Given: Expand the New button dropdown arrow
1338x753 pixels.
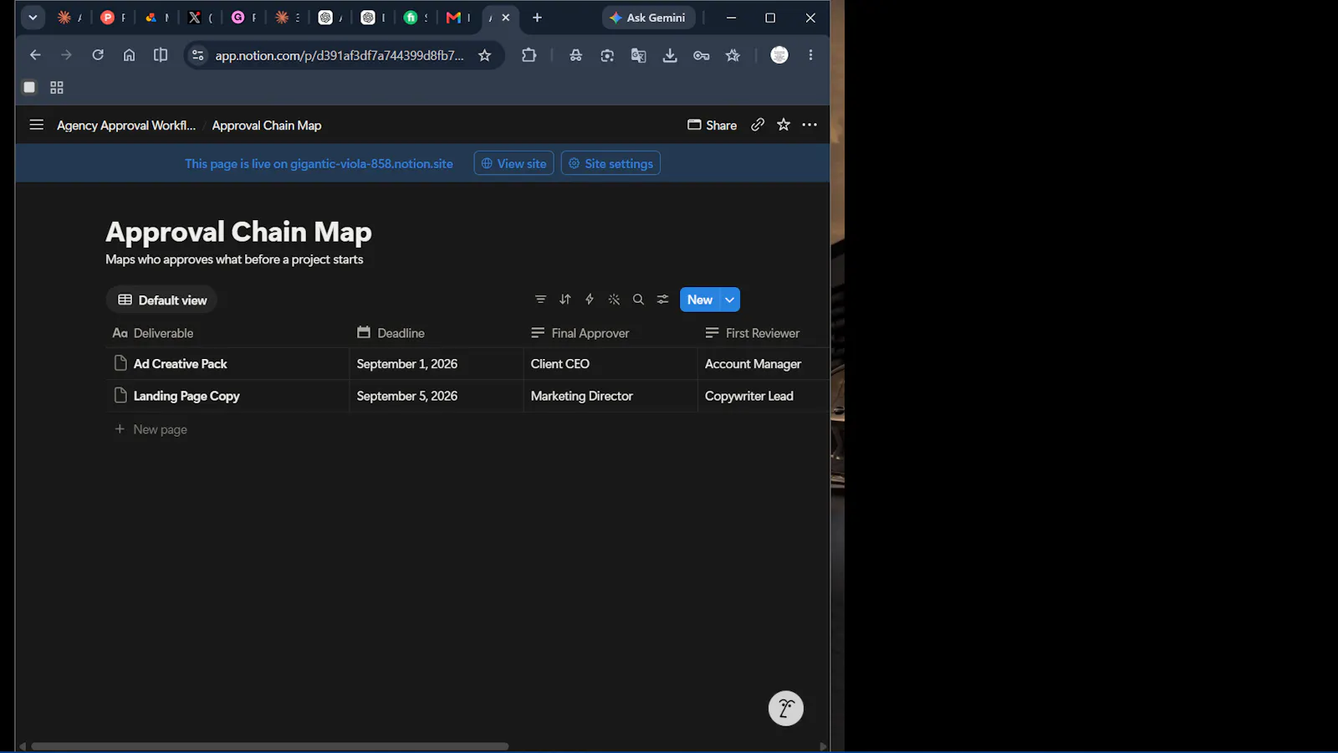Looking at the screenshot, I should point(730,300).
